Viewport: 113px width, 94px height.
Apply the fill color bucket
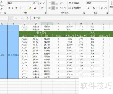pos(30,8)
